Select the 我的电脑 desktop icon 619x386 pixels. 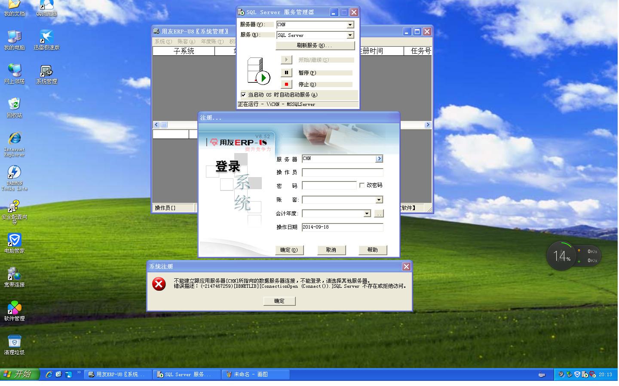tap(14, 40)
